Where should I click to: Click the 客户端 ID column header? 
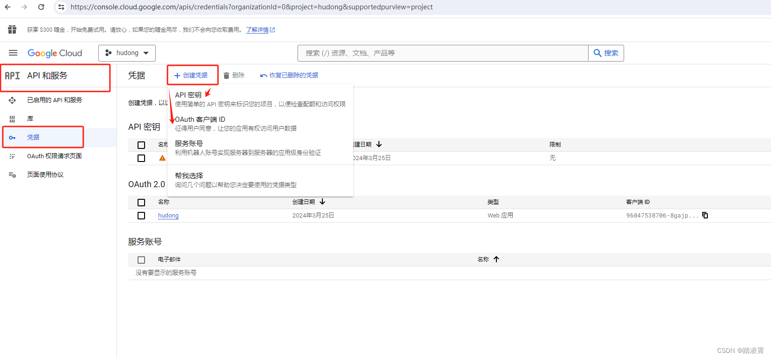[638, 202]
